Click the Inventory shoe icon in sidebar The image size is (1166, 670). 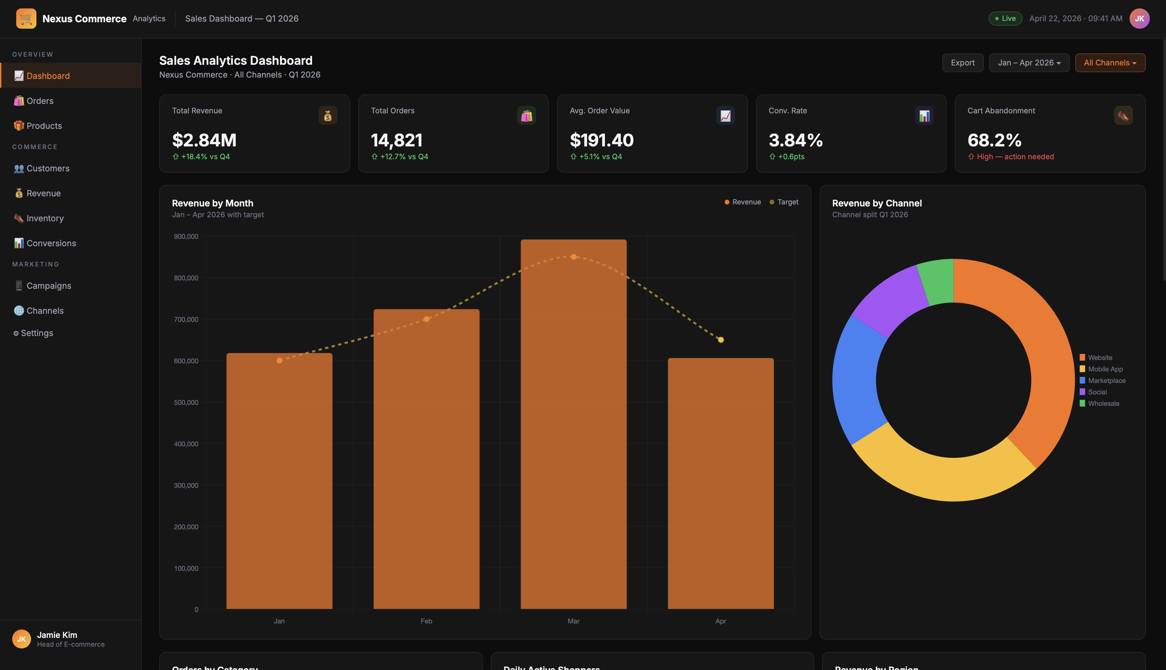pyautogui.click(x=19, y=218)
